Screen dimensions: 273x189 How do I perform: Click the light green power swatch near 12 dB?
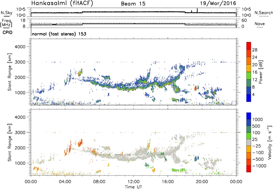pyautogui.click(x=249, y=75)
